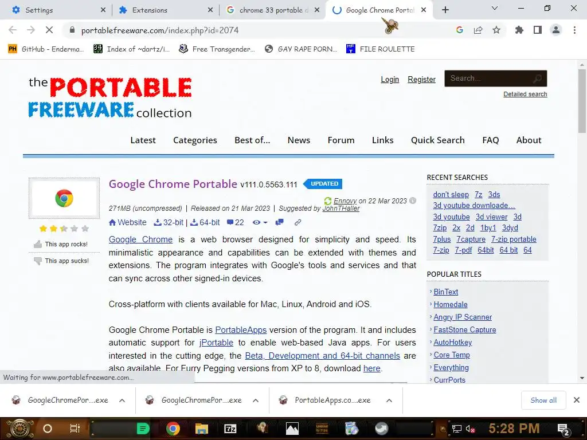Image resolution: width=587 pixels, height=440 pixels.
Task: Switch to the Extensions tab
Action: pos(165,10)
